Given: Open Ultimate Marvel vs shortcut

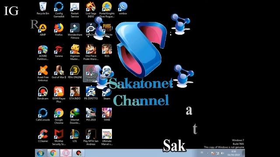Looking at the screenshot, I should tap(107, 137).
